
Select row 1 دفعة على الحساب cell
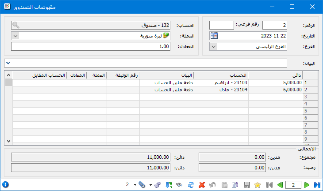167,83
